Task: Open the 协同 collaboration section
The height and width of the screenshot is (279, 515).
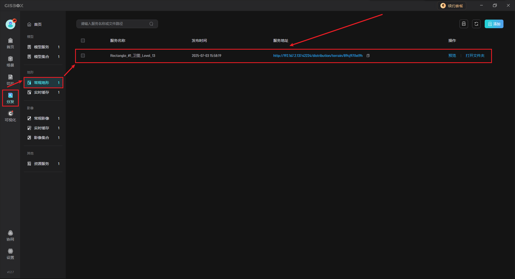Action: (x=10, y=236)
